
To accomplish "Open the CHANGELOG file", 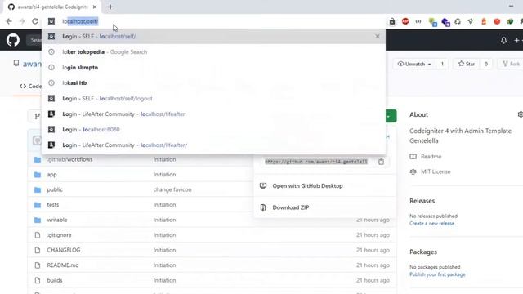I will point(64,250).
